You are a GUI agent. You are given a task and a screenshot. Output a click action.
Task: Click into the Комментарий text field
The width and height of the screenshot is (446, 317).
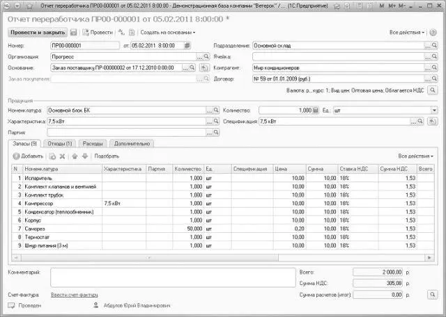click(x=173, y=277)
